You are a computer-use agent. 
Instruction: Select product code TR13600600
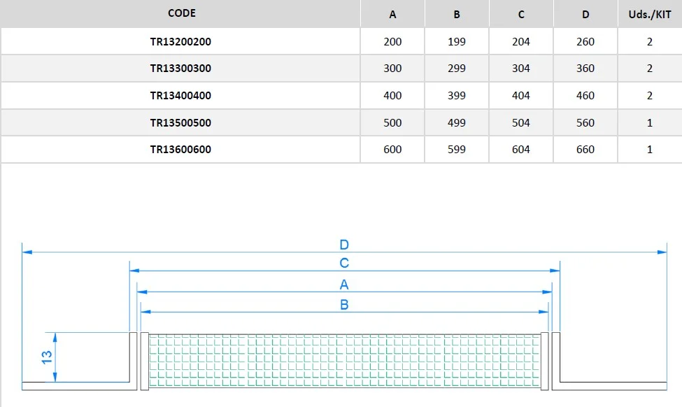[x=180, y=150]
